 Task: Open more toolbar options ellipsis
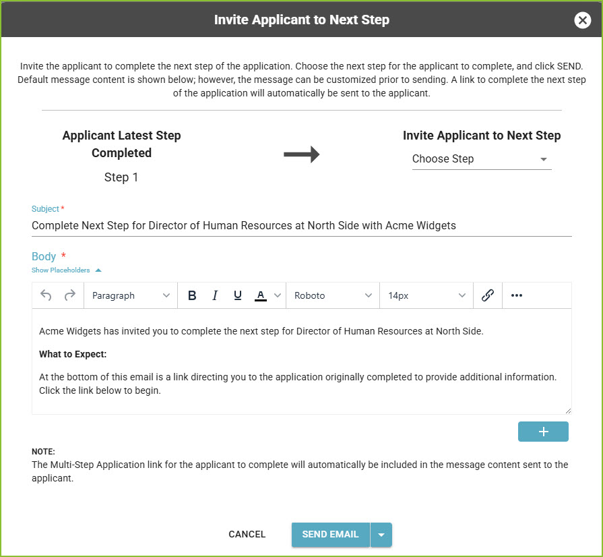click(x=517, y=295)
